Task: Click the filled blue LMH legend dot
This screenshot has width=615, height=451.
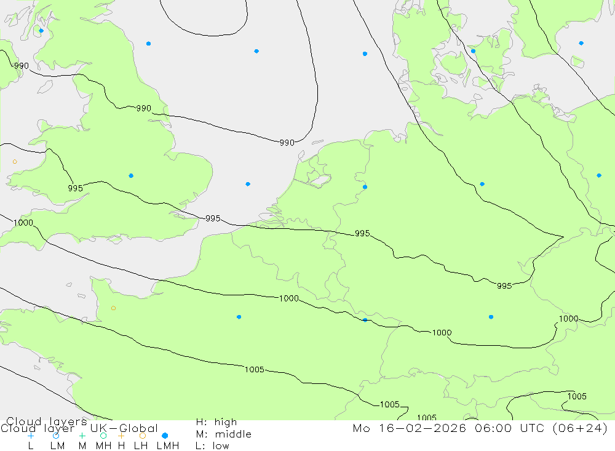Action: (165, 436)
